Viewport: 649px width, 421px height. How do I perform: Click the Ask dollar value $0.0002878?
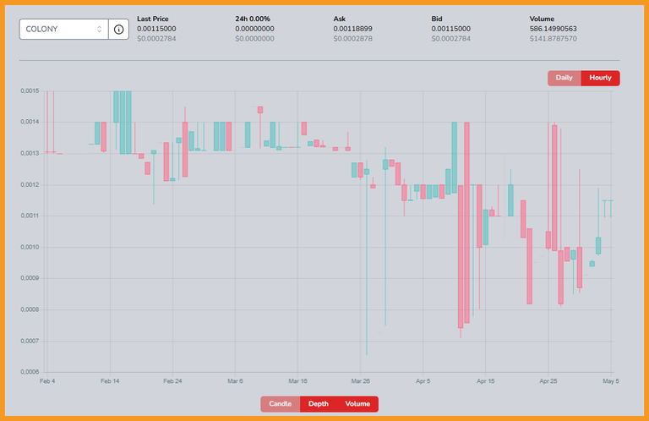point(352,39)
